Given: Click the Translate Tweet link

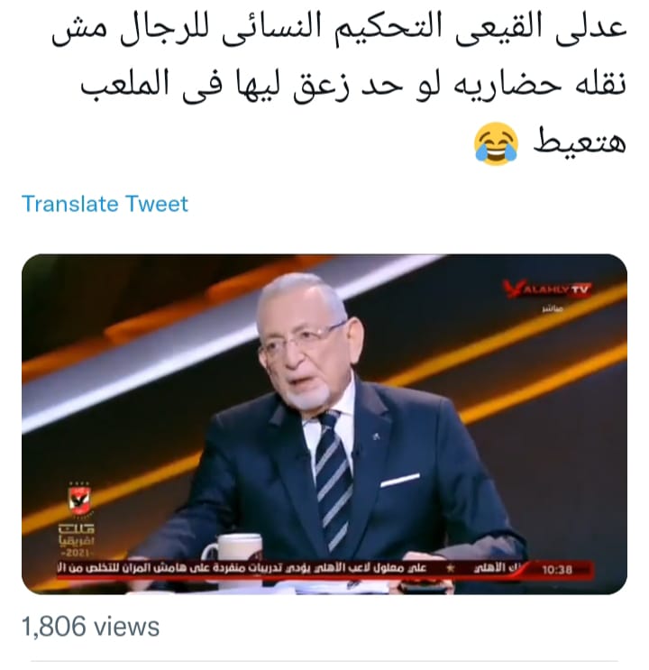Looking at the screenshot, I should [105, 204].
